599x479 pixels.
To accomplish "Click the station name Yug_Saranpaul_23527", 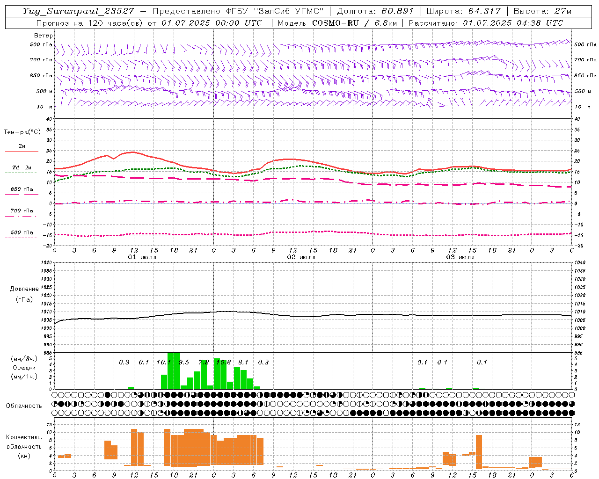I will [78, 11].
